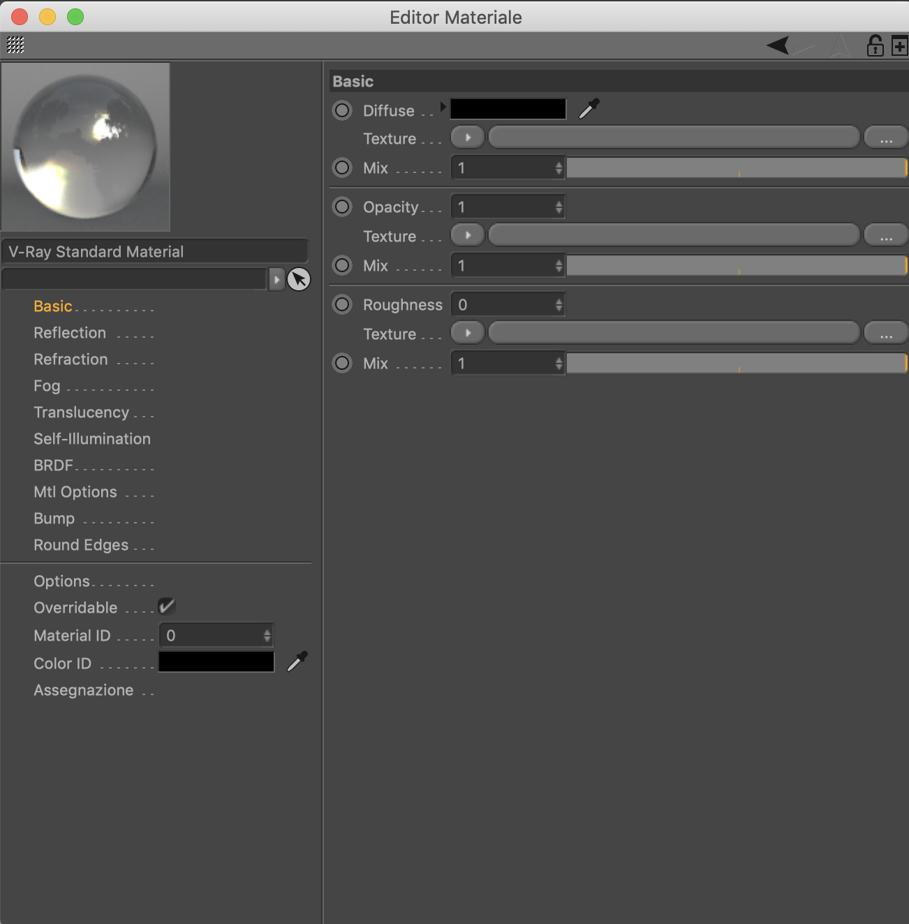
Task: Click the Opacity Texture long bar
Action: click(x=674, y=235)
